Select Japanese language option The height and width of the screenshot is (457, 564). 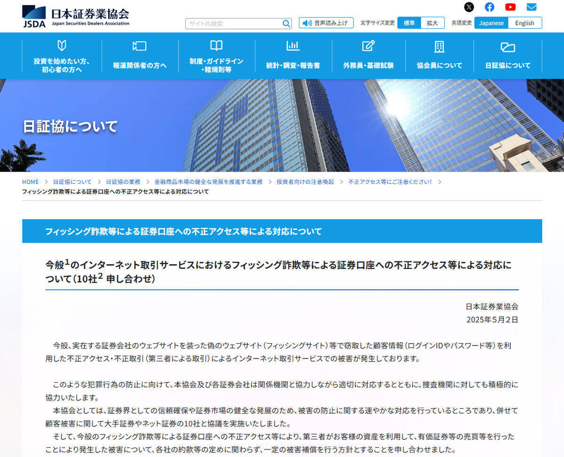[491, 23]
